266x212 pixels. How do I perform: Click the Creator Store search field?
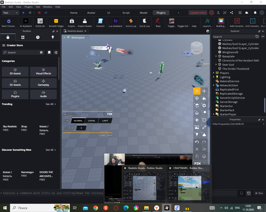click(23, 52)
